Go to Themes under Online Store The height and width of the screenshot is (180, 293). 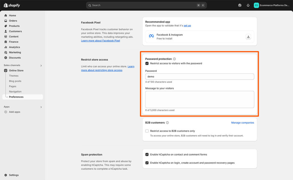tap(14, 76)
